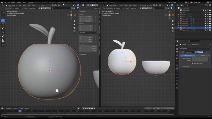Screen dimensions: 212x119
Task: Toggle Optimal Display checkbox
Action: pos(192,63)
